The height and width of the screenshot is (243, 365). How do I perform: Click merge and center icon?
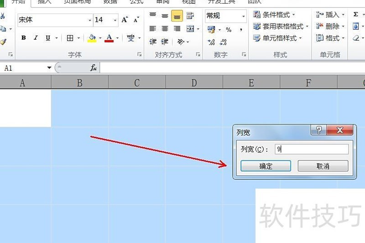point(190,29)
